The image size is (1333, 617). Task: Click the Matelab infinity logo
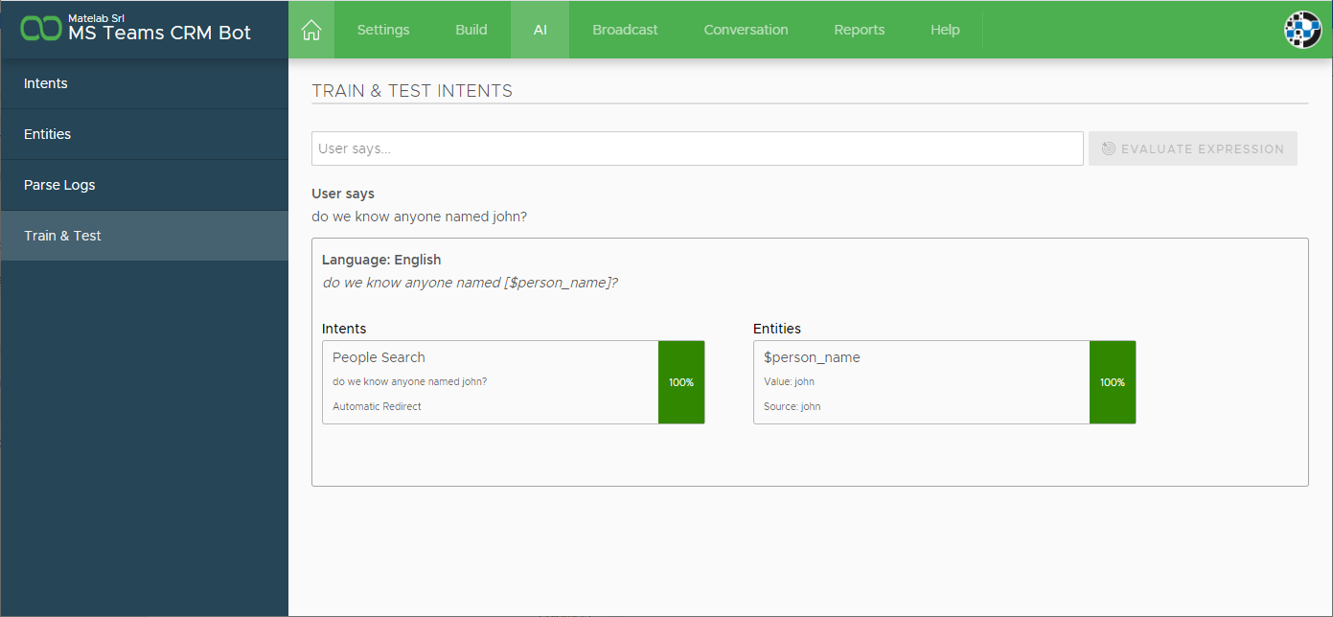tap(41, 29)
